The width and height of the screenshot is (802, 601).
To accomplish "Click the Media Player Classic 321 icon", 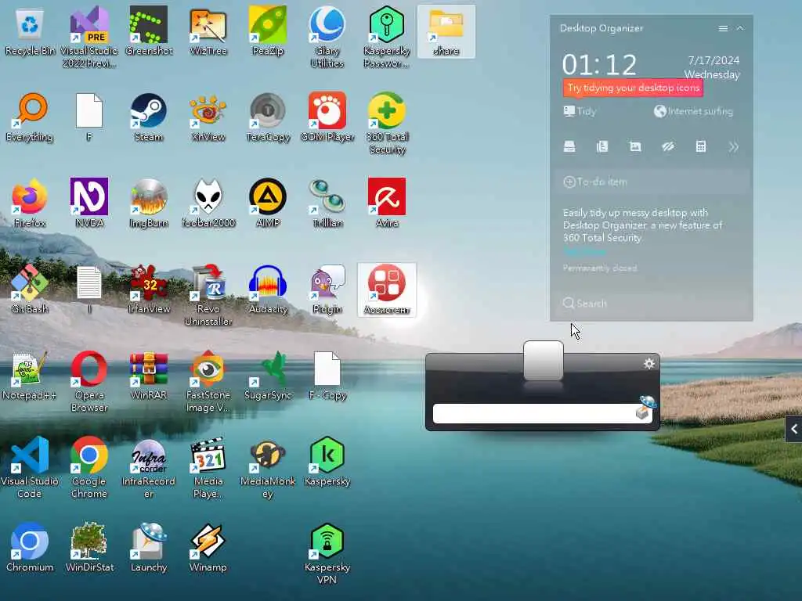I will pos(208,468).
